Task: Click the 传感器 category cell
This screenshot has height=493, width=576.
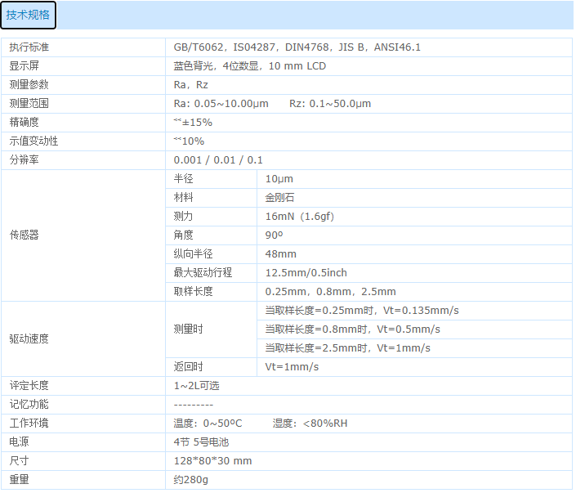Action: click(x=24, y=235)
